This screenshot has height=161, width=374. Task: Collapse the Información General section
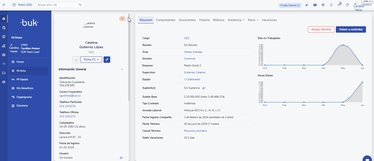coord(122,69)
